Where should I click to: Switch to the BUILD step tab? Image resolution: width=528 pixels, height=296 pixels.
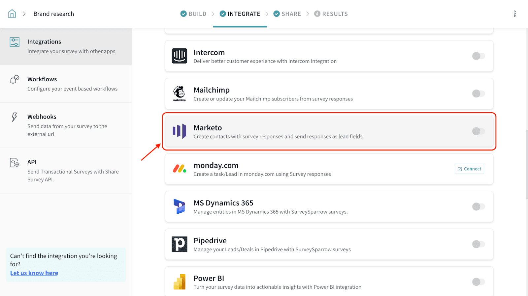193,14
